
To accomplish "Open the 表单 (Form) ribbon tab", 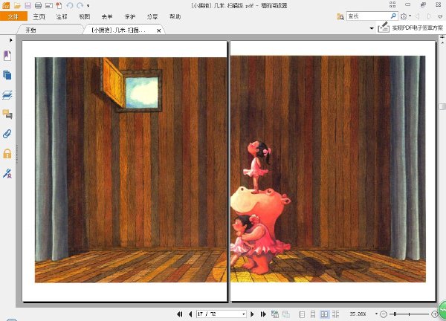I will 107,16.
